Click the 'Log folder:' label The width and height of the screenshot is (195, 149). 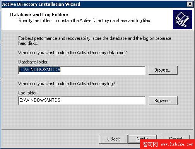28,93
